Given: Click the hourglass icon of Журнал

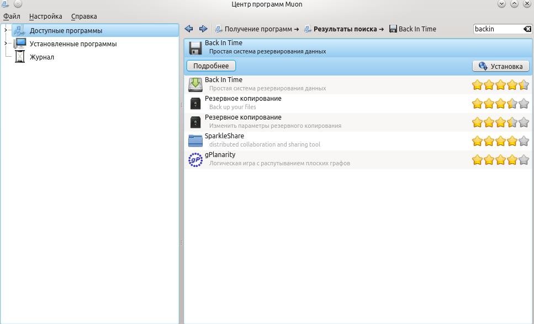Looking at the screenshot, I should click(x=20, y=56).
